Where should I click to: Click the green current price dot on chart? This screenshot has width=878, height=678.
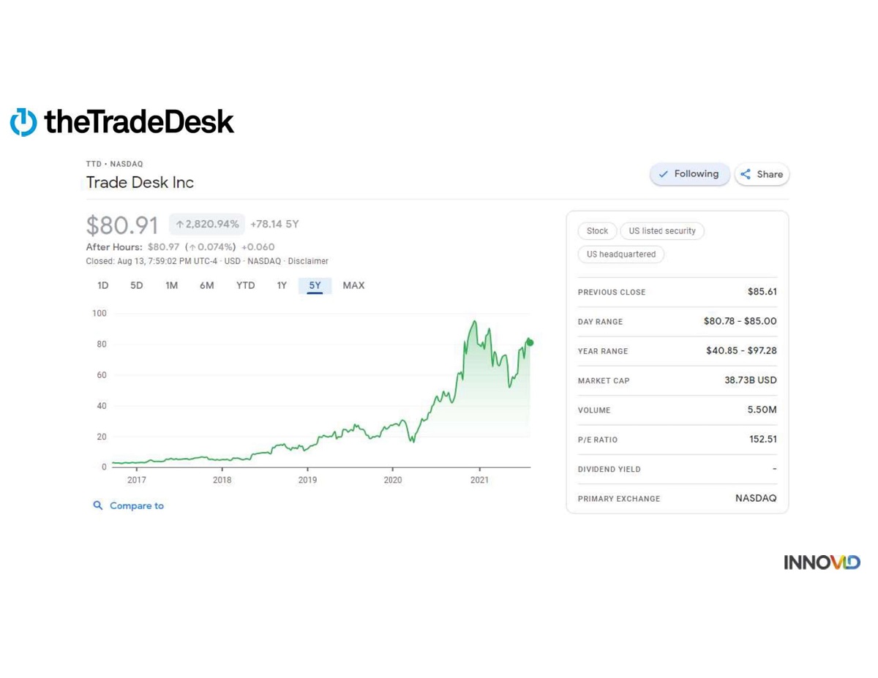pyautogui.click(x=530, y=342)
